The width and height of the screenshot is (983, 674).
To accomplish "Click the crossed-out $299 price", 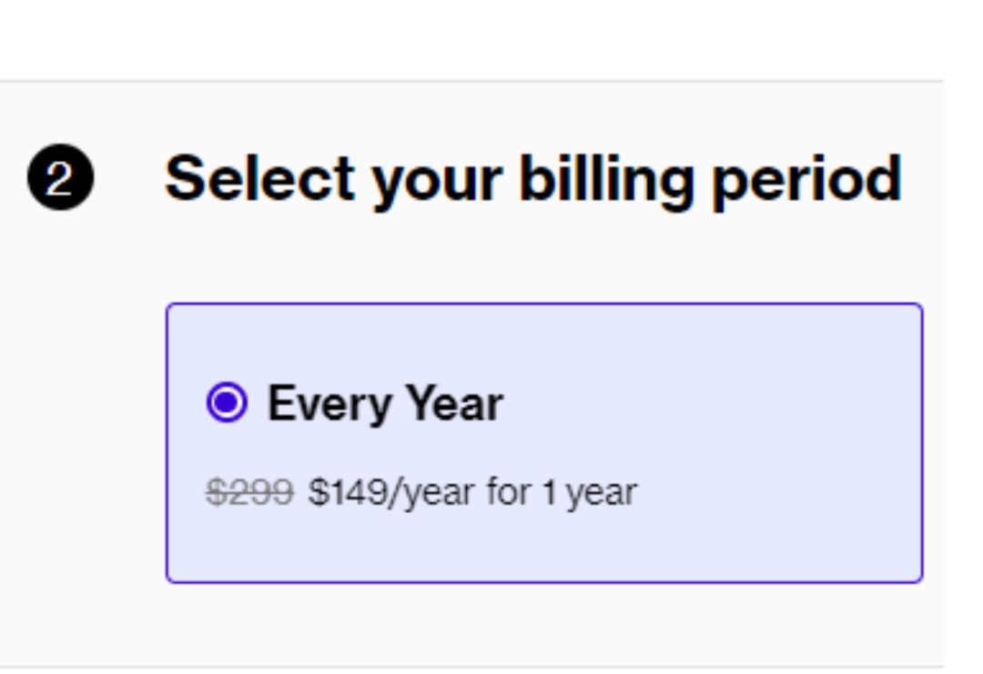I will point(250,492).
